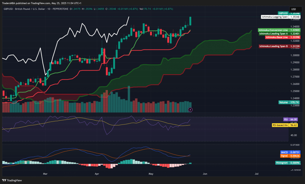Click the purple lightning bolt icon

pyautogui.click(x=191, y=110)
